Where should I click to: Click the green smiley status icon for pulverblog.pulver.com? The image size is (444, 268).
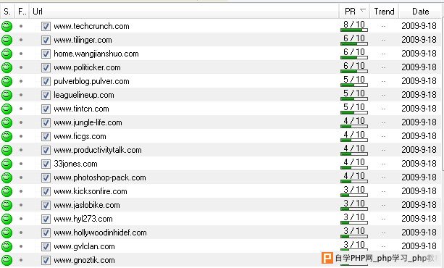coord(7,81)
